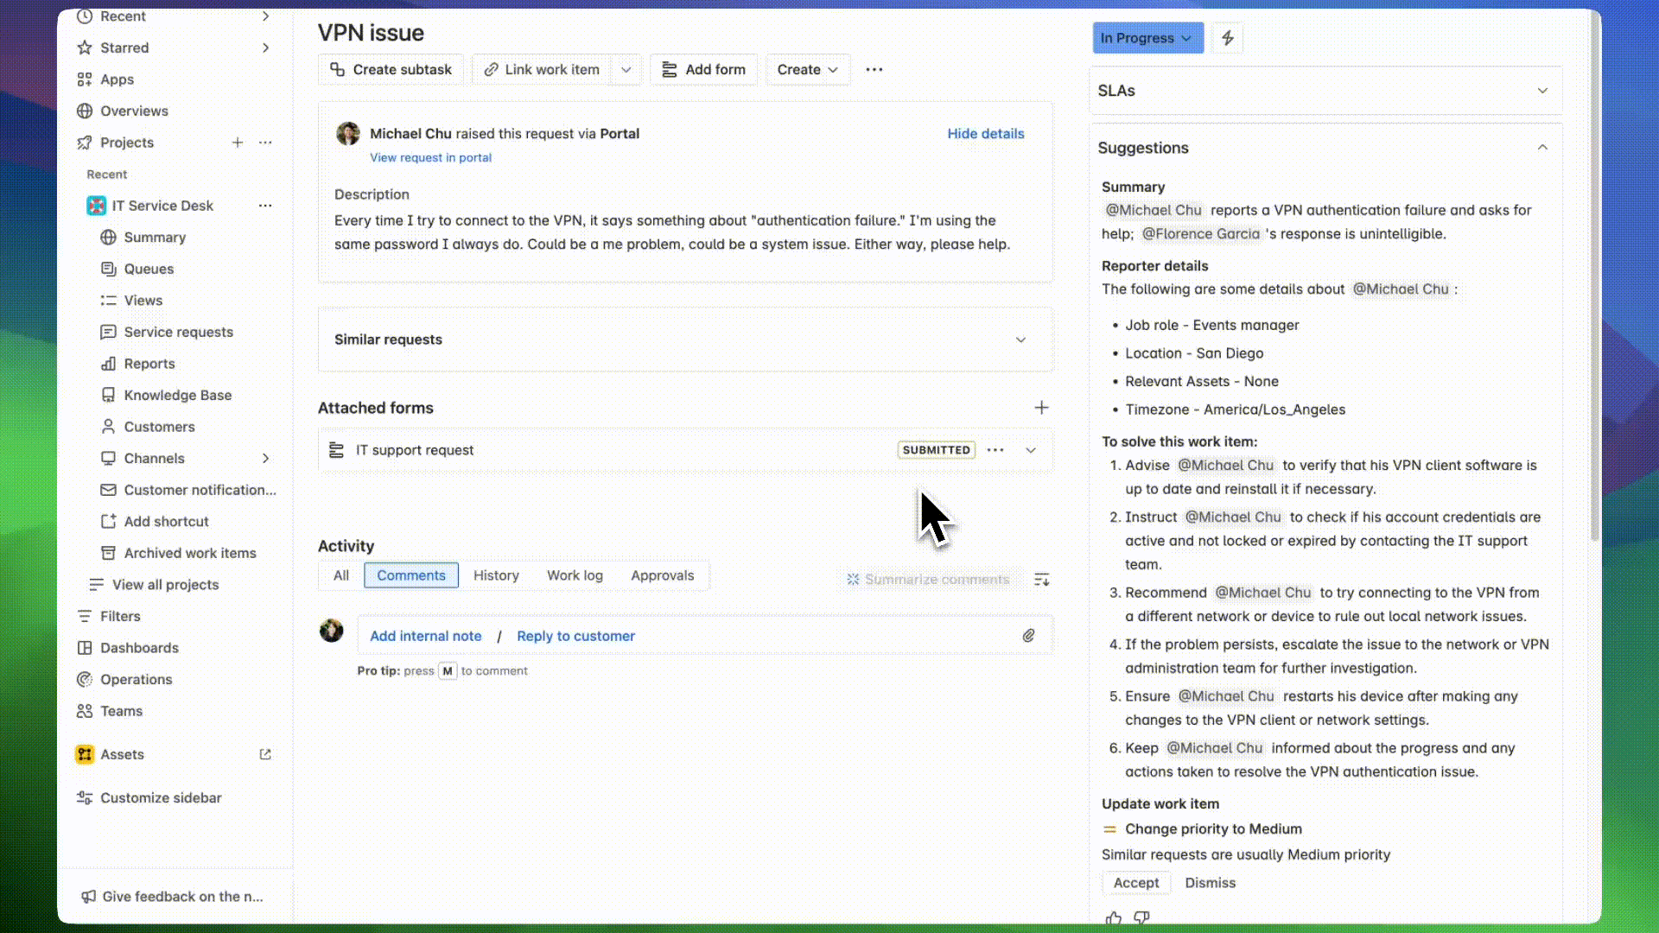Click Reply to customer
Image resolution: width=1659 pixels, height=933 pixels.
coord(575,636)
